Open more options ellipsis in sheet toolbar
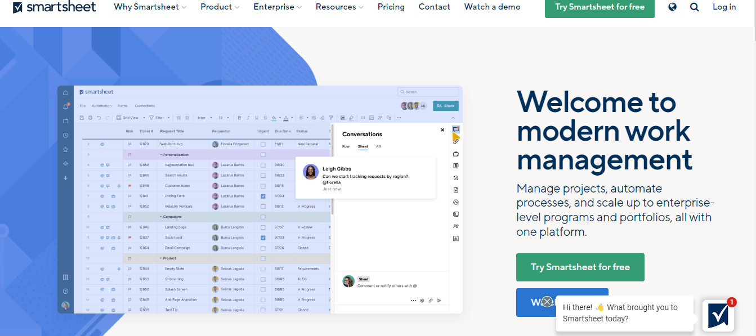This screenshot has width=756, height=336. click(x=399, y=118)
